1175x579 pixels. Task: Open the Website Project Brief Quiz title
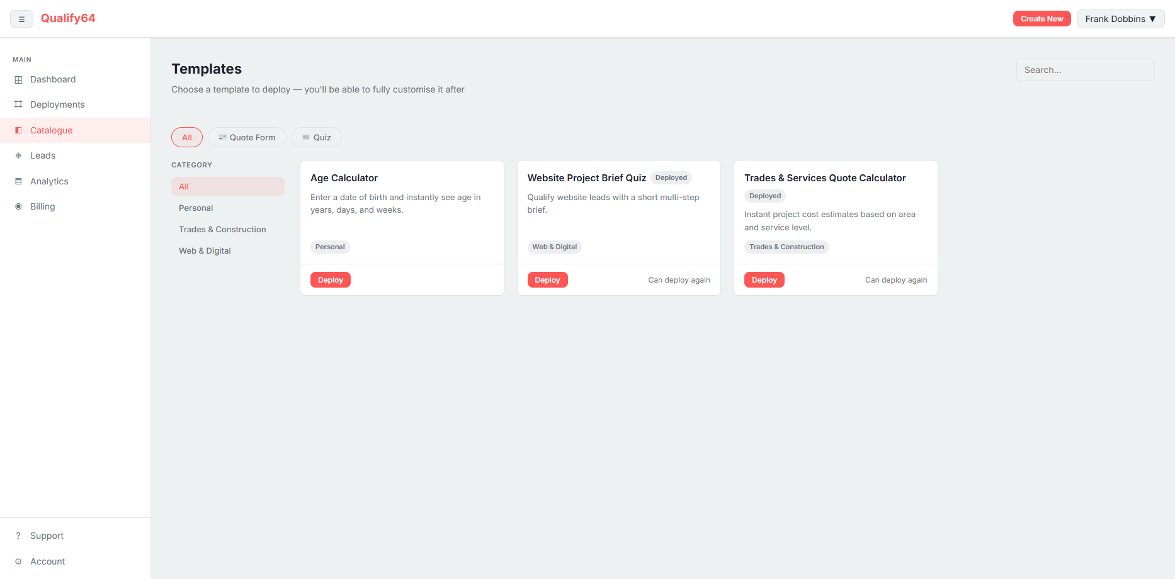click(x=587, y=178)
